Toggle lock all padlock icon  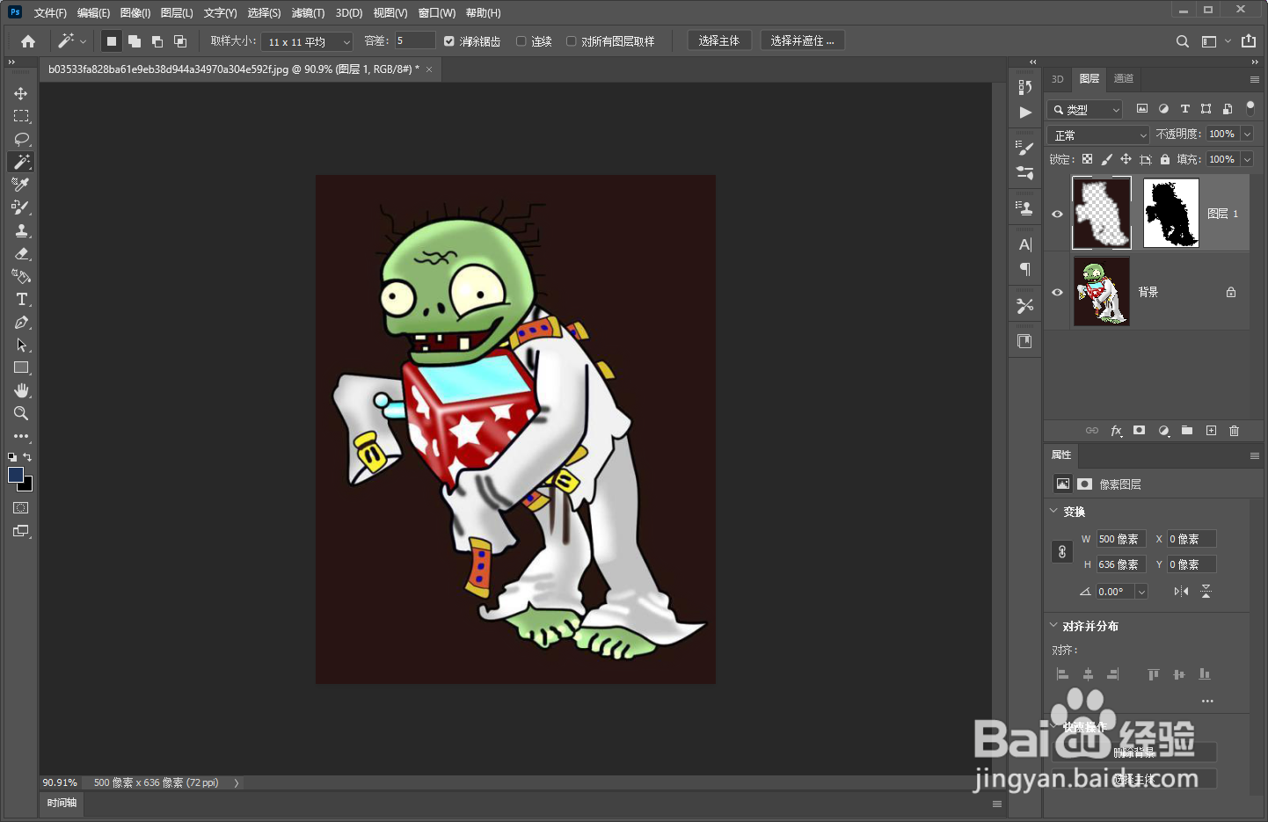pos(1165,159)
